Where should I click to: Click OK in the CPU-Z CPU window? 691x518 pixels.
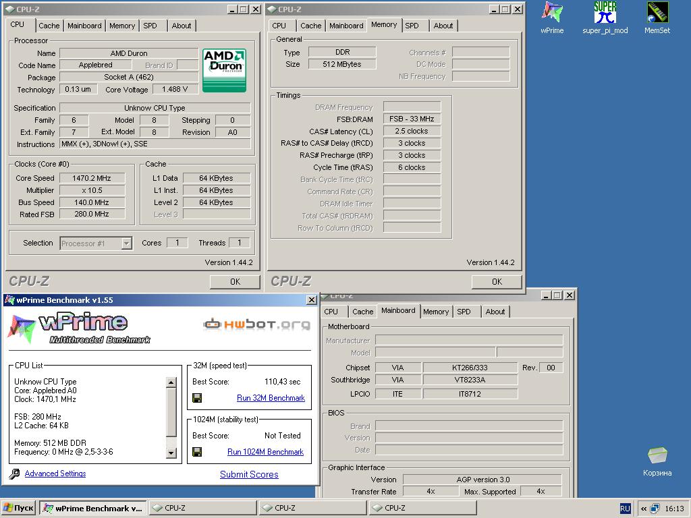coord(235,281)
